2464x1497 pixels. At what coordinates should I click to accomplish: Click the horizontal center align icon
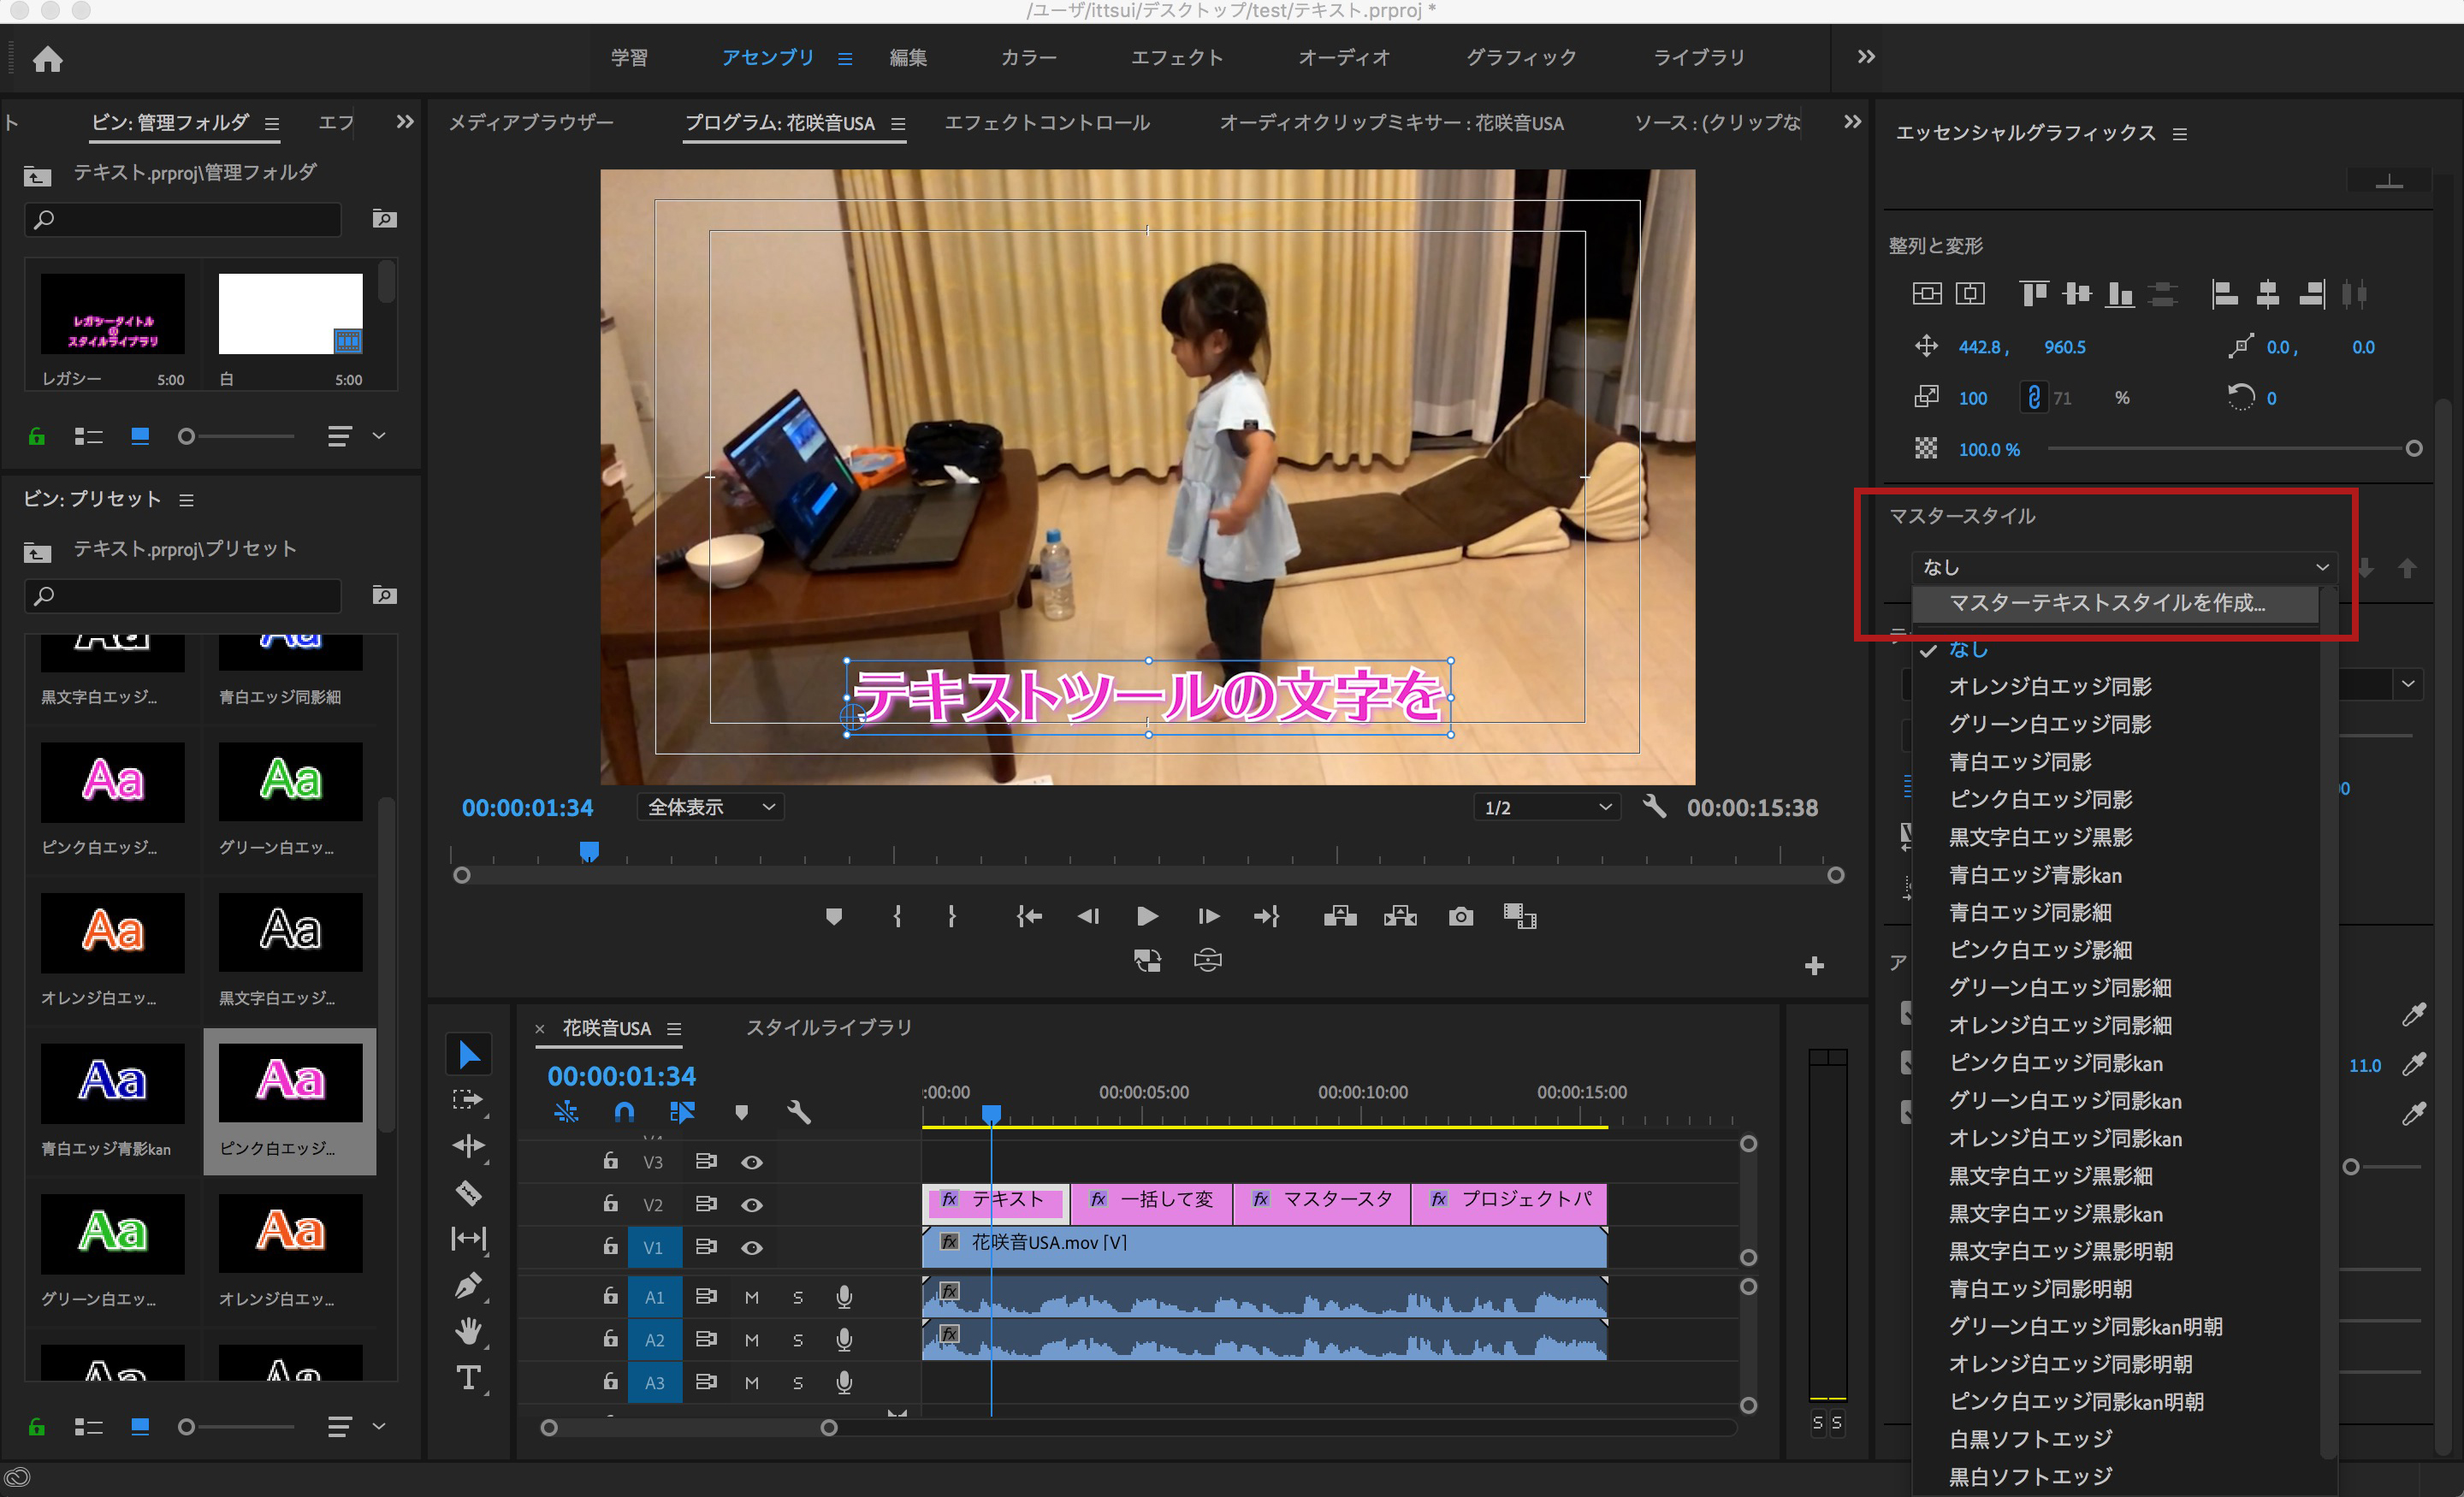(2268, 293)
